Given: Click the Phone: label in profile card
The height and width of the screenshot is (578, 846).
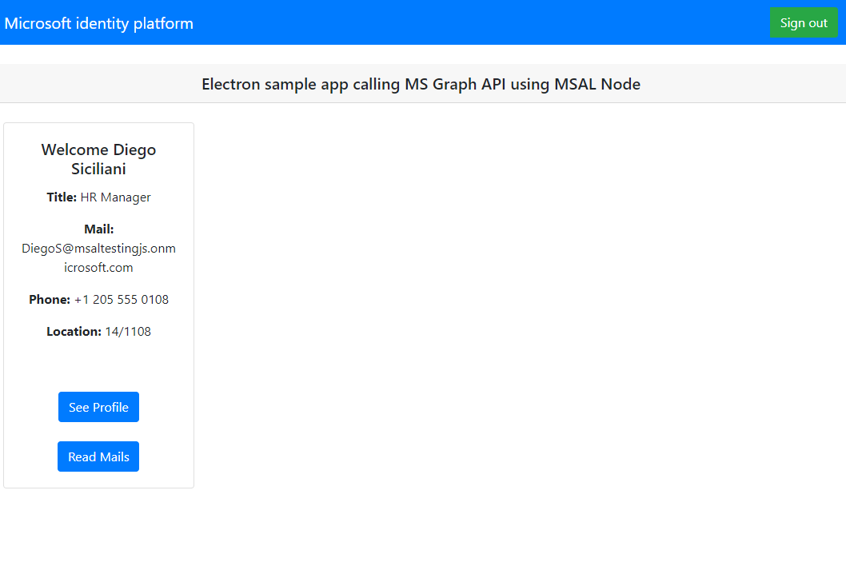Looking at the screenshot, I should coord(50,299).
